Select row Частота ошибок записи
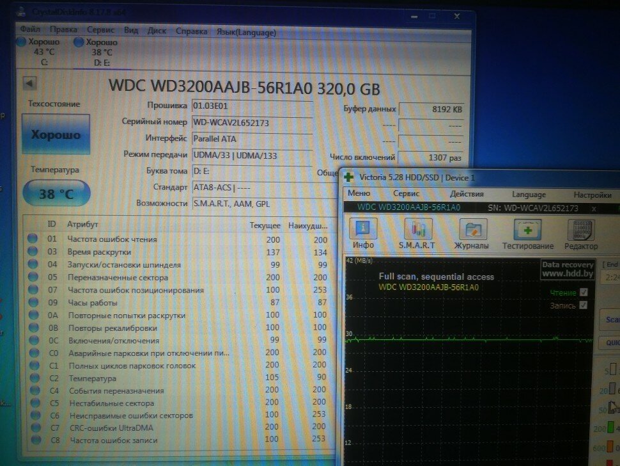Viewport: 620px width, 466px height. pos(181,440)
